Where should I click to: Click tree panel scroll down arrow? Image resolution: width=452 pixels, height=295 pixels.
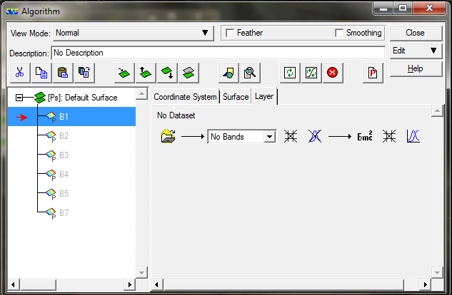tap(141, 272)
